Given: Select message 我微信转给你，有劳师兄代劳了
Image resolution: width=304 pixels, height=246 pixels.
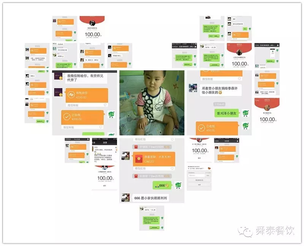Looking at the screenshot, I should 85,78.
